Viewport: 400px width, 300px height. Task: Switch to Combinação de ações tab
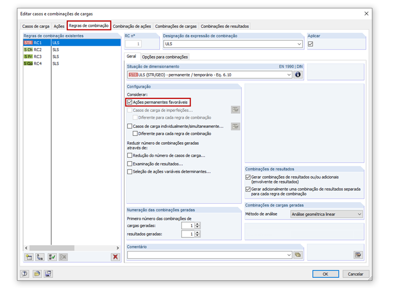coord(132,26)
